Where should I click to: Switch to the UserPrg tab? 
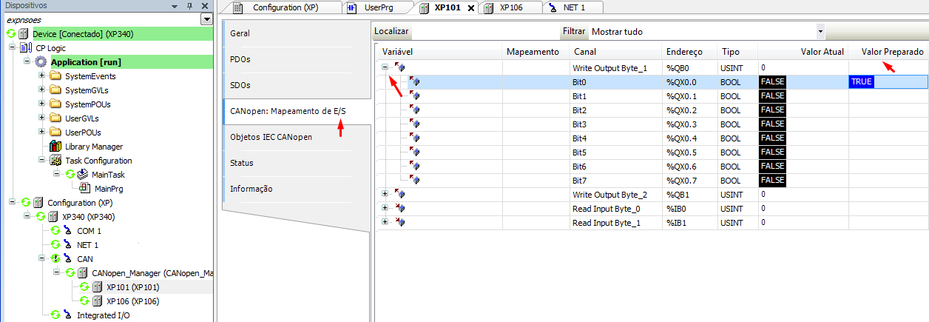(x=384, y=7)
